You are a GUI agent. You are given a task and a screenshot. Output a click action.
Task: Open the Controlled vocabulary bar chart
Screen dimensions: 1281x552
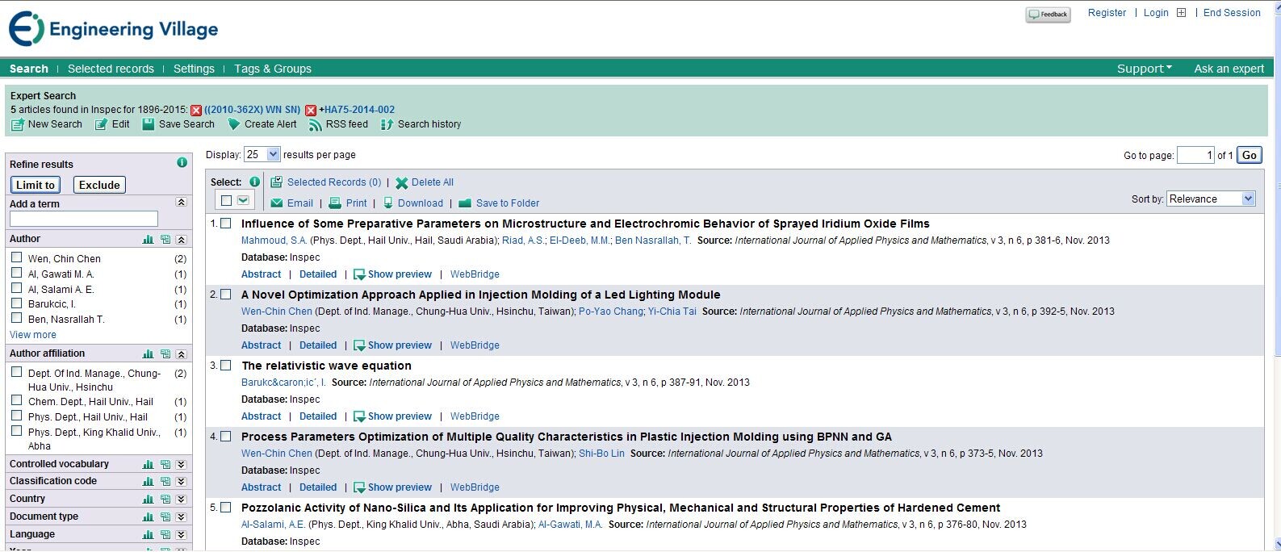click(149, 465)
